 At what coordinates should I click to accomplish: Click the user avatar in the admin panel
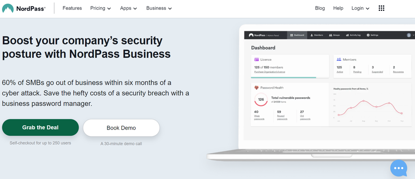(x=409, y=35)
